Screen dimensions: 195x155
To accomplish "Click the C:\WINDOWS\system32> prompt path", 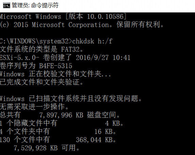I will pos(36,41).
